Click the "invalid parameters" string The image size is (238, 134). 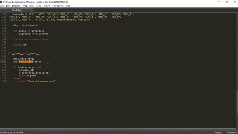41,81
